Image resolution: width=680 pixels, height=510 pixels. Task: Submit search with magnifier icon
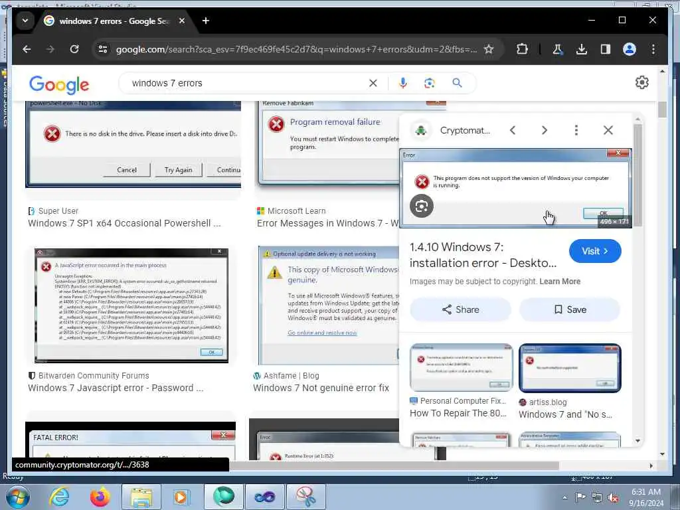(457, 83)
